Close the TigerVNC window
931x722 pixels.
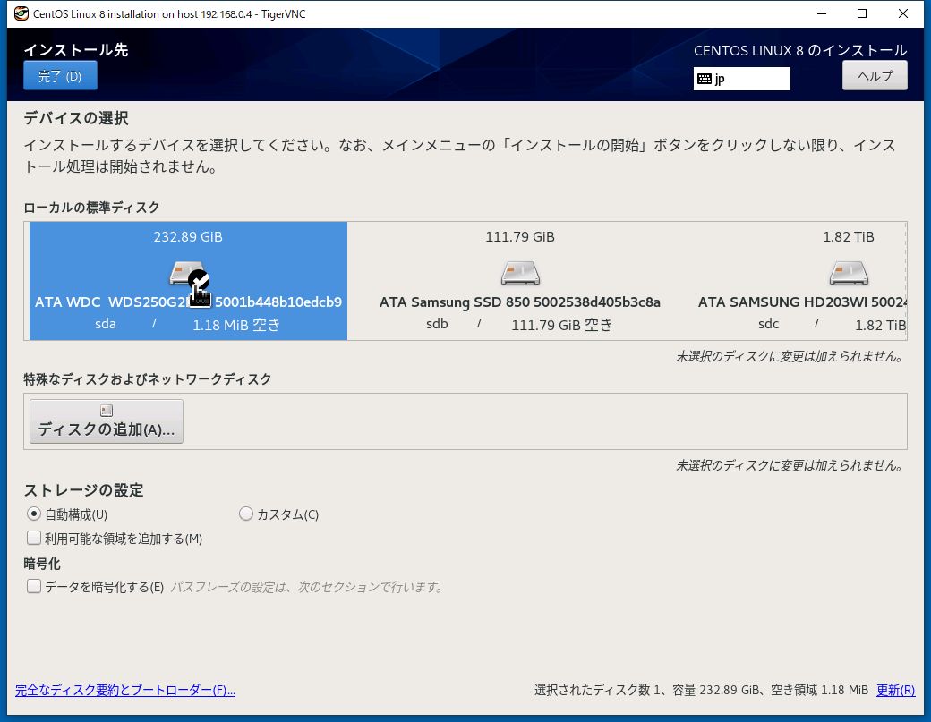coord(903,13)
